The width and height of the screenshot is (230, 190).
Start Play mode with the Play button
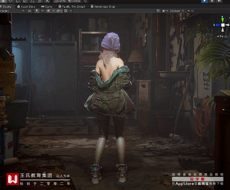tap(204, 1)
